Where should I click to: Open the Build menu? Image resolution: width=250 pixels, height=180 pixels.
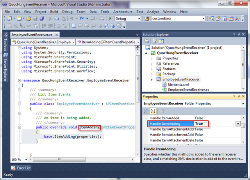tap(54, 12)
